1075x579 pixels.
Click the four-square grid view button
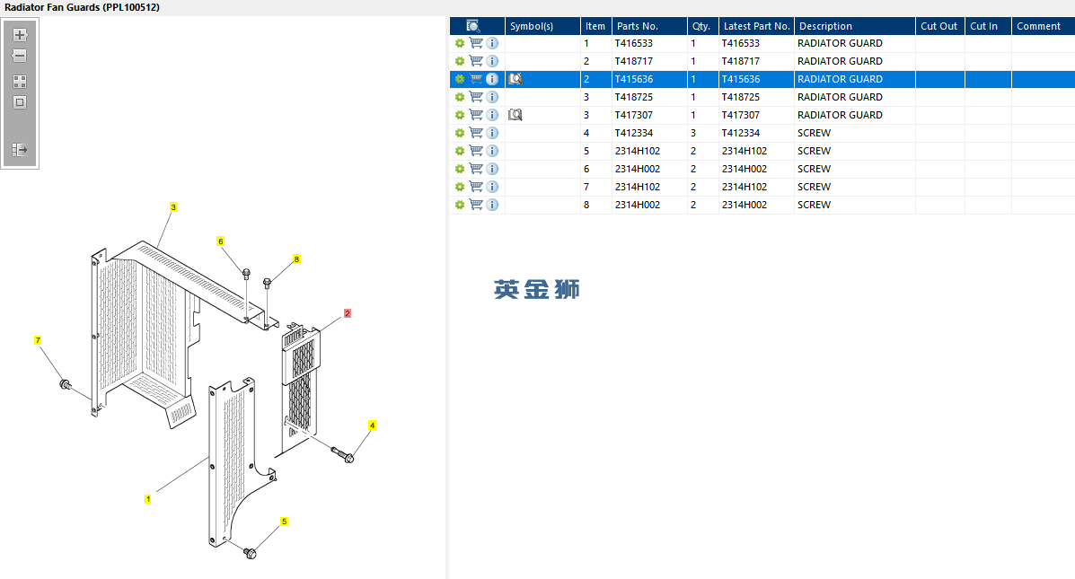click(20, 81)
